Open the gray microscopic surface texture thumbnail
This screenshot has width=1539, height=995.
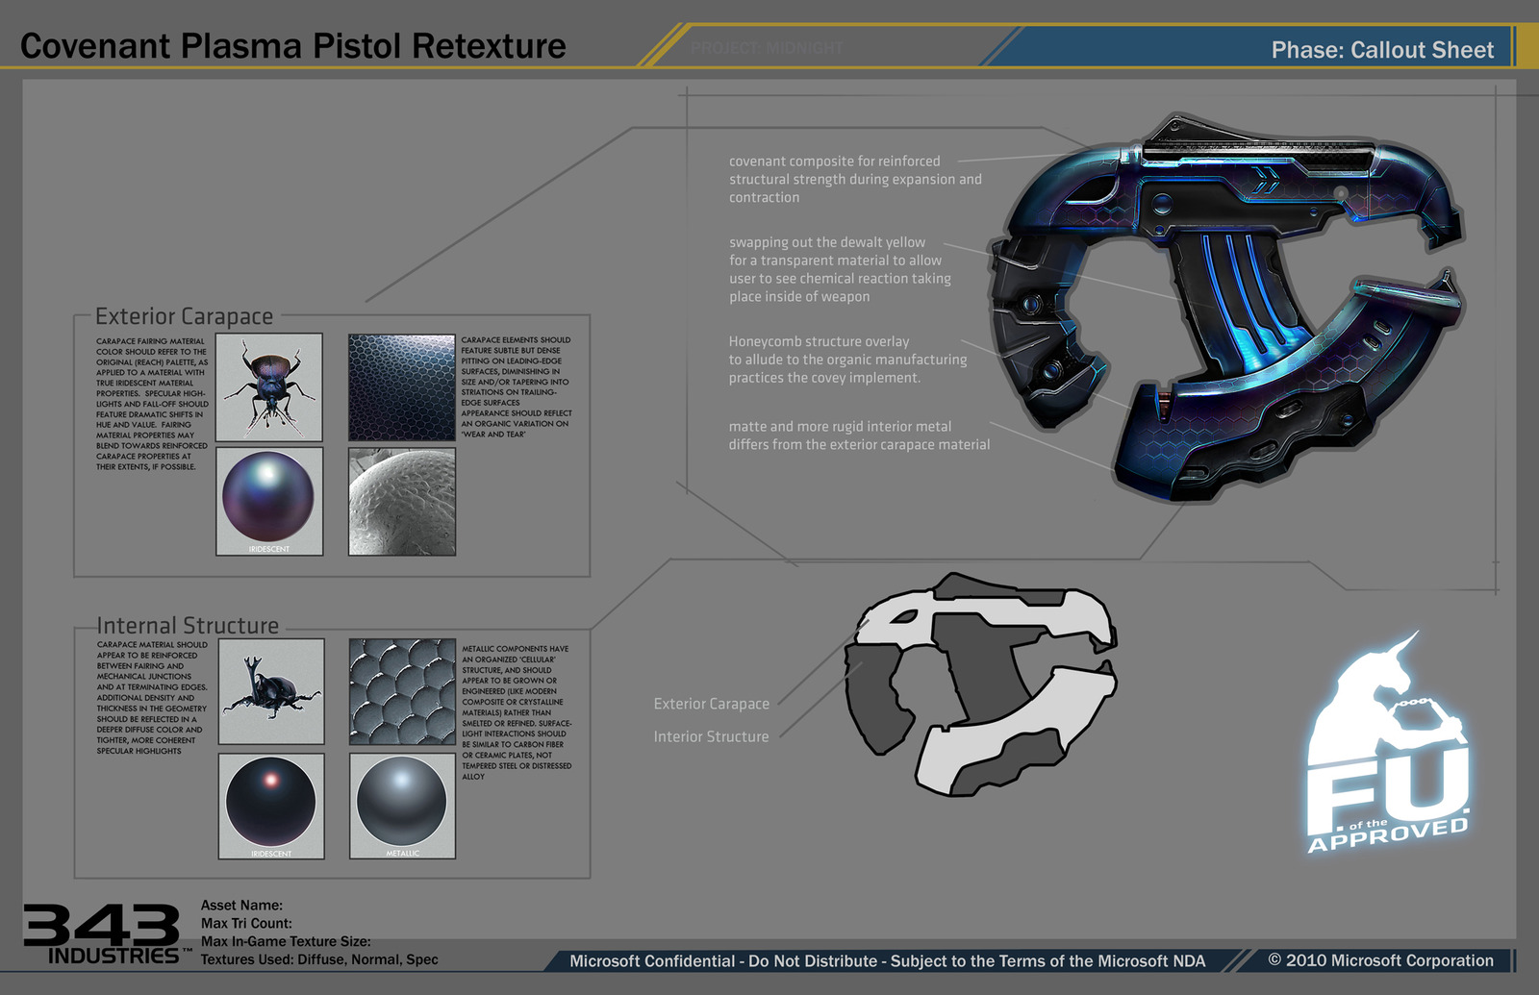pos(401,501)
